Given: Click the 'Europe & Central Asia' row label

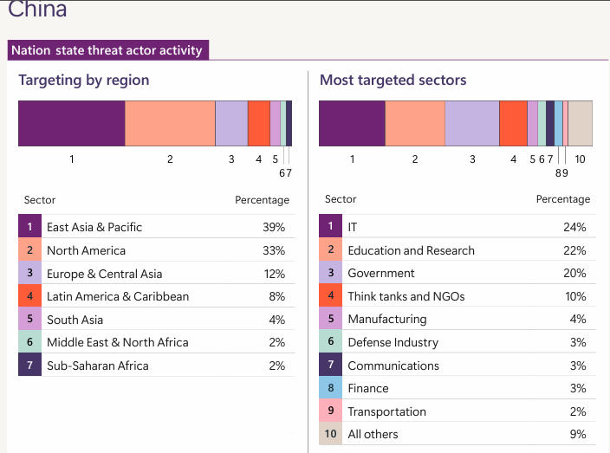Looking at the screenshot, I should pos(104,274).
